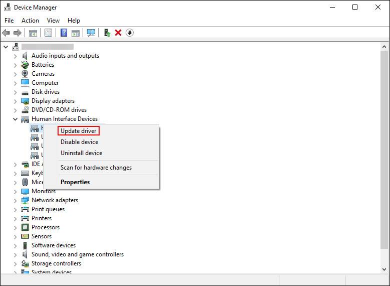Expand the Batteries category
390x286 pixels.
tap(15, 65)
